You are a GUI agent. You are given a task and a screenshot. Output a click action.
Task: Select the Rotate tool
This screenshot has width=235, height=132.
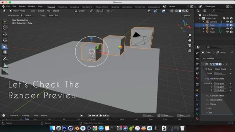coord(5,40)
